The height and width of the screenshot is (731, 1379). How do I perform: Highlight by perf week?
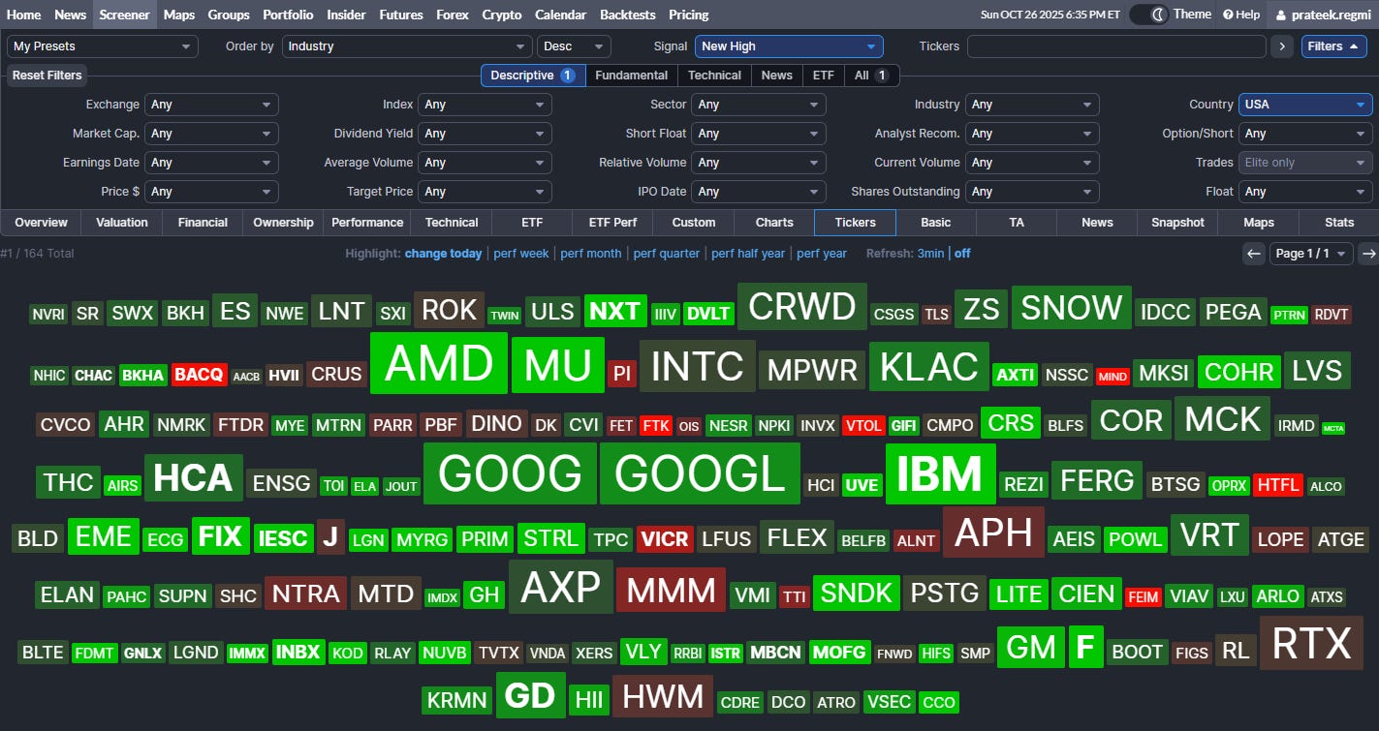(521, 254)
